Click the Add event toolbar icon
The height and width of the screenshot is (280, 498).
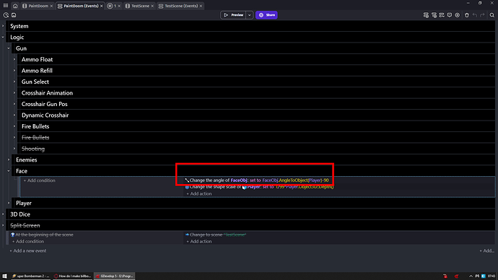(426, 15)
